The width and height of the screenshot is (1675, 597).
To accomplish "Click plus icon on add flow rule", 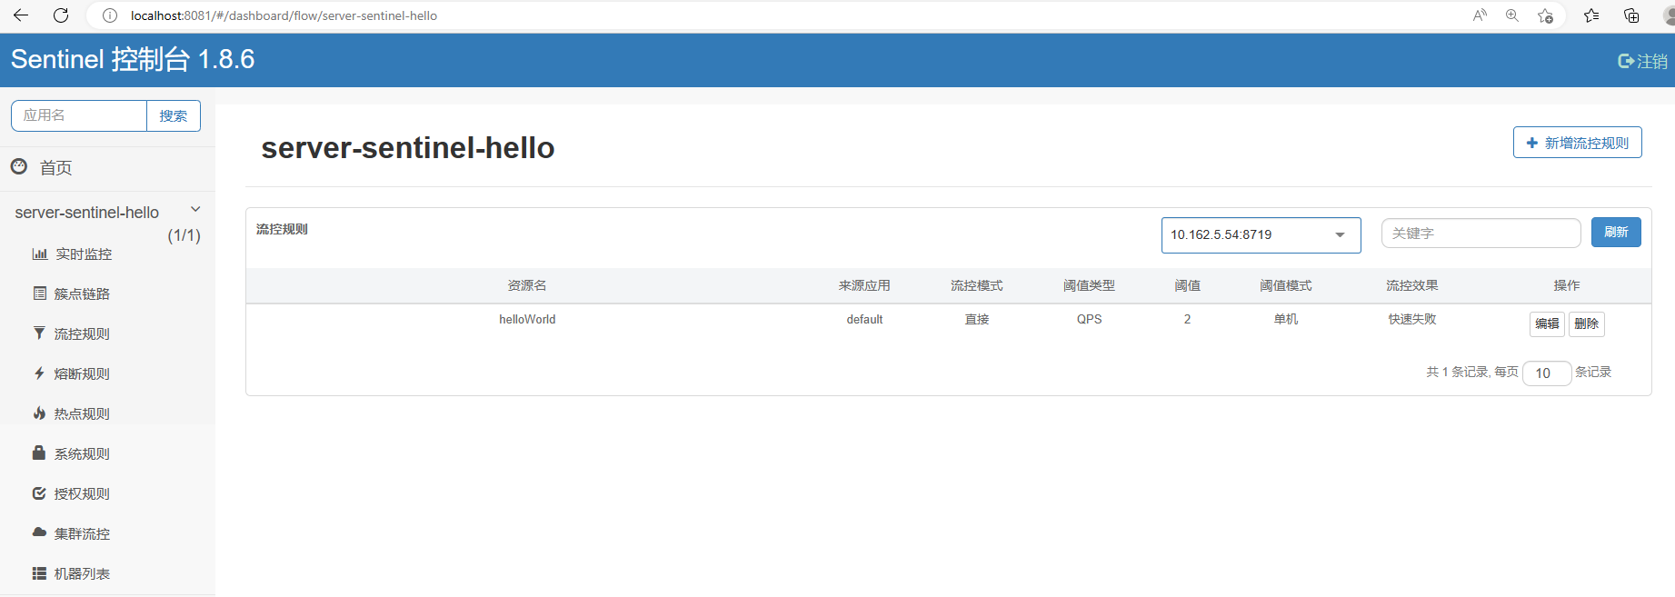I will click(x=1532, y=143).
